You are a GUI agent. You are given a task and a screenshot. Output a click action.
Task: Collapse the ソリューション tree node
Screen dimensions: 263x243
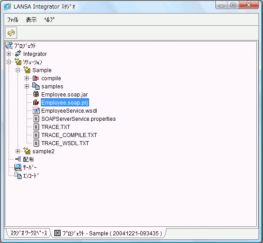pyautogui.click(x=9, y=62)
